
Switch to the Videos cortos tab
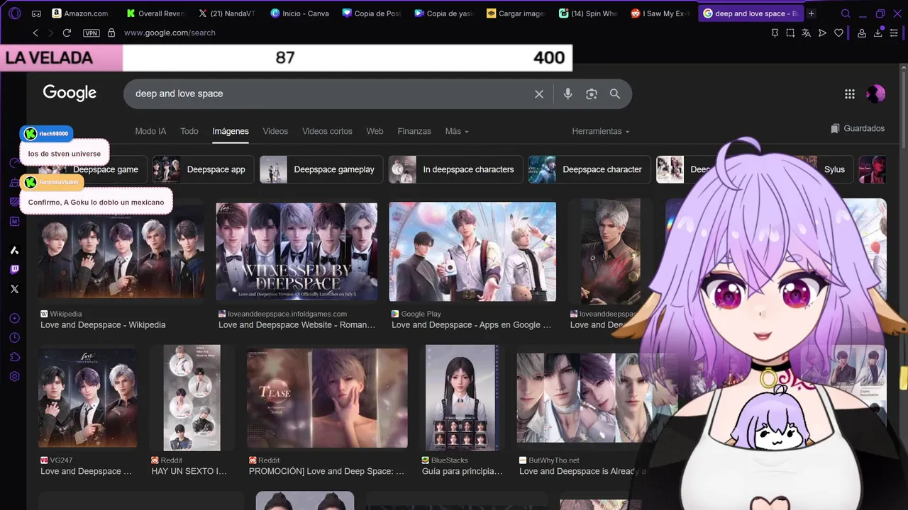coord(327,131)
